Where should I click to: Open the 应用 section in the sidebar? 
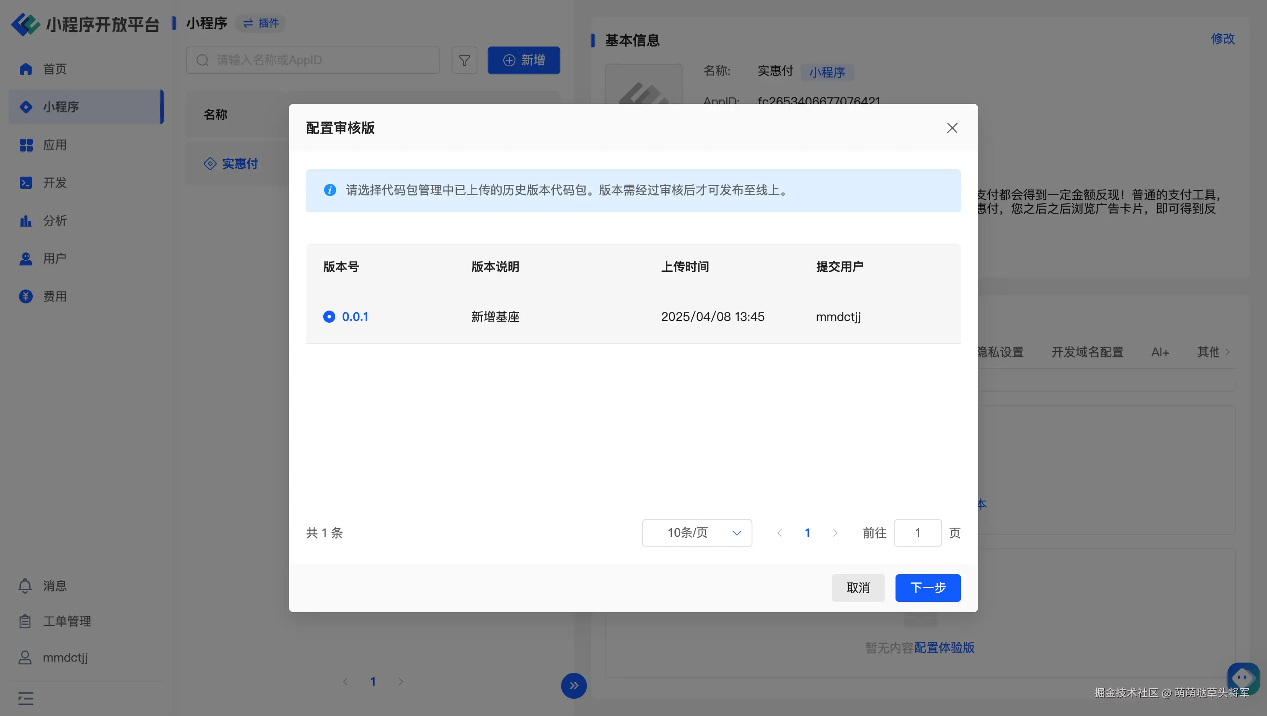pos(25,145)
